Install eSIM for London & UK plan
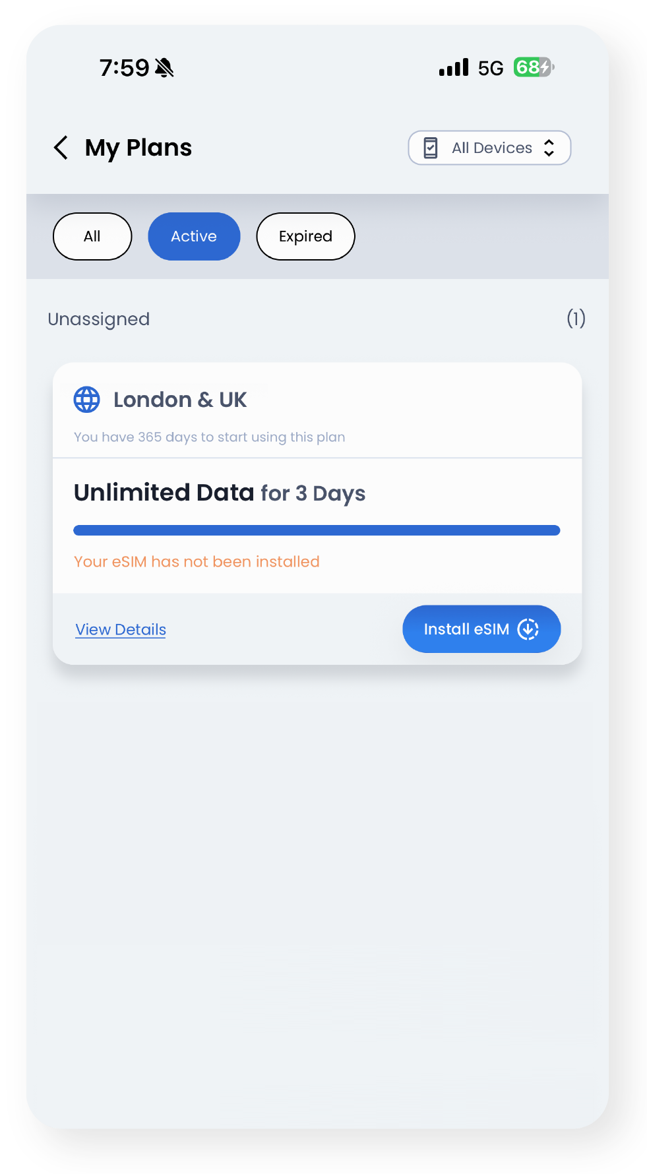This screenshot has height=1174, width=647. [x=481, y=629]
